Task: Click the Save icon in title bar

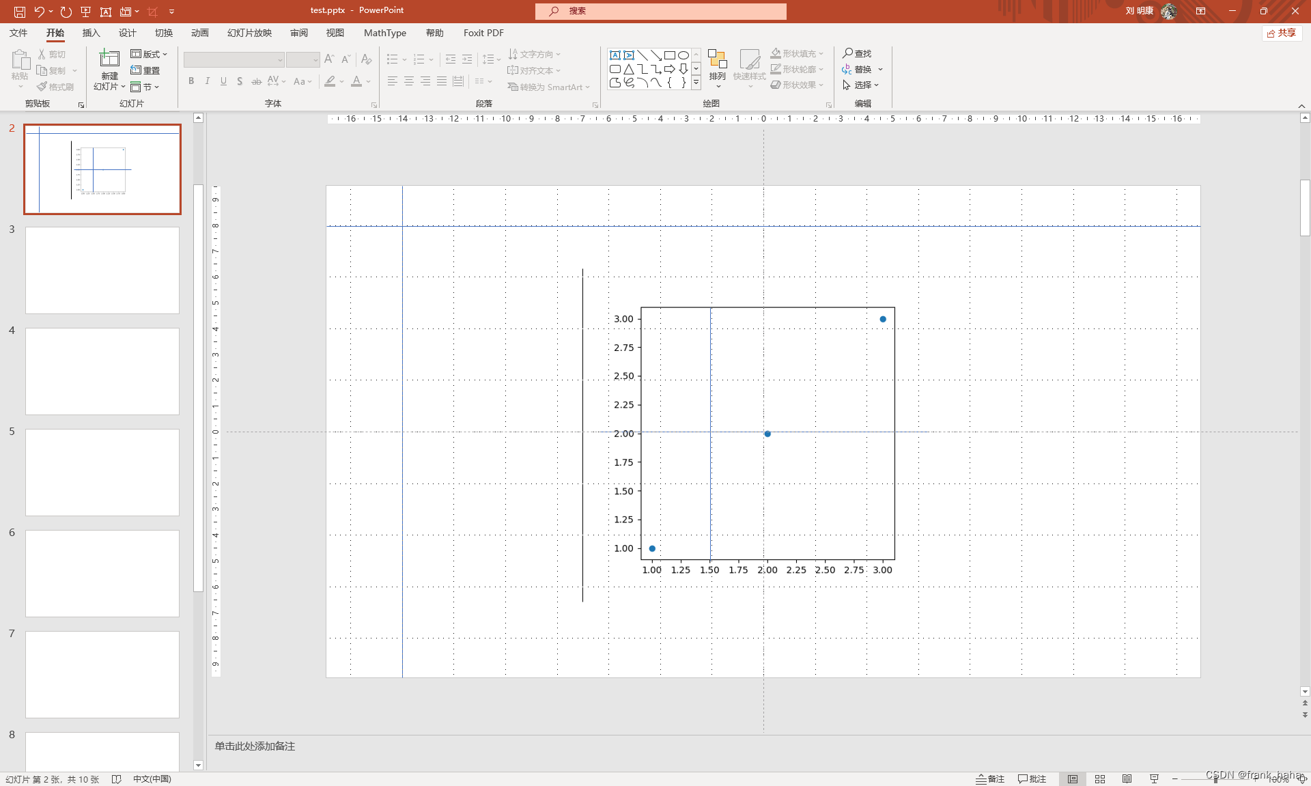Action: [x=20, y=11]
